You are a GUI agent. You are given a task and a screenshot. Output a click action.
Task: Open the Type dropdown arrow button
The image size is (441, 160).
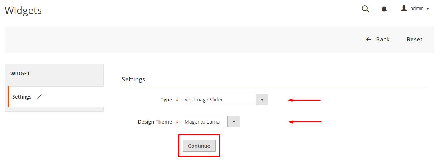262,100
